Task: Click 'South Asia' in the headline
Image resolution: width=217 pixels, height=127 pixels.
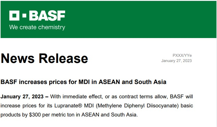Action: [150, 82]
